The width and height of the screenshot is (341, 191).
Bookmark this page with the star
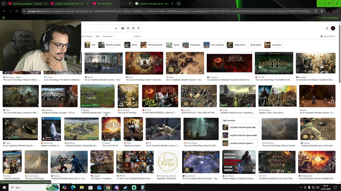[322, 11]
